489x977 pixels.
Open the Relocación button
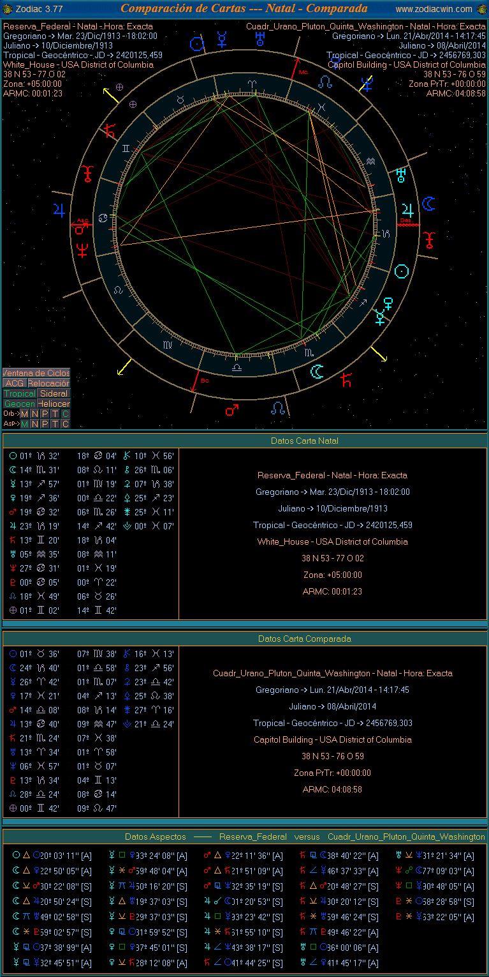pyautogui.click(x=48, y=383)
